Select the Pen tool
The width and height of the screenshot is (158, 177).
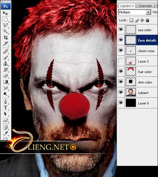[5, 102]
